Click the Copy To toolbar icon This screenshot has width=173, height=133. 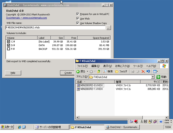(x=138, y=72)
